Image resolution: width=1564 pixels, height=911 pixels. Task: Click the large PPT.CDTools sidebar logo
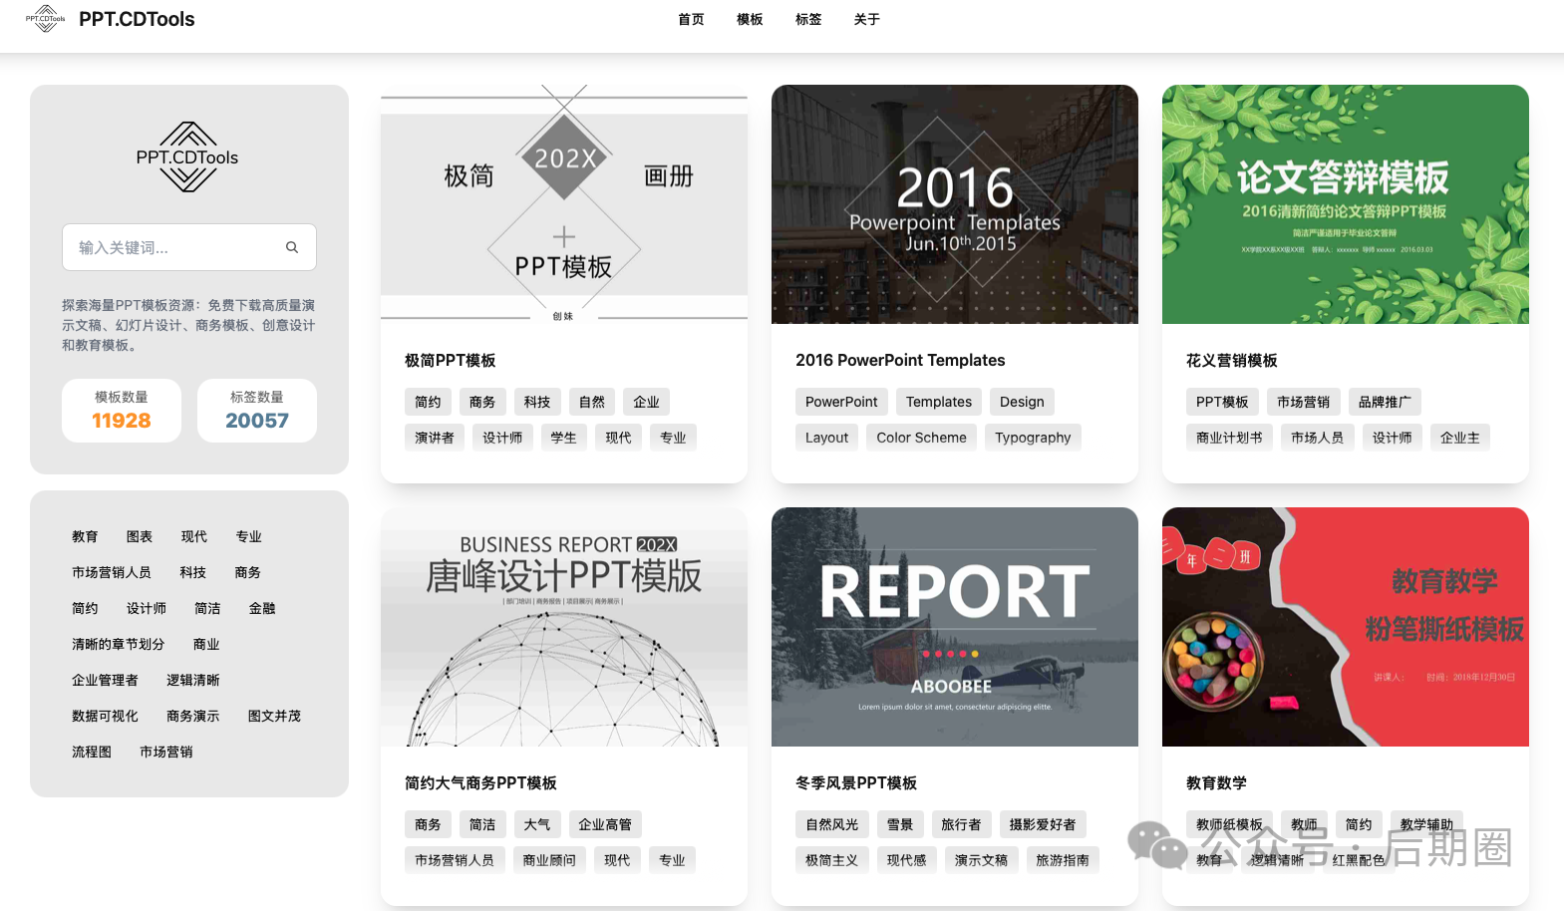(x=187, y=157)
